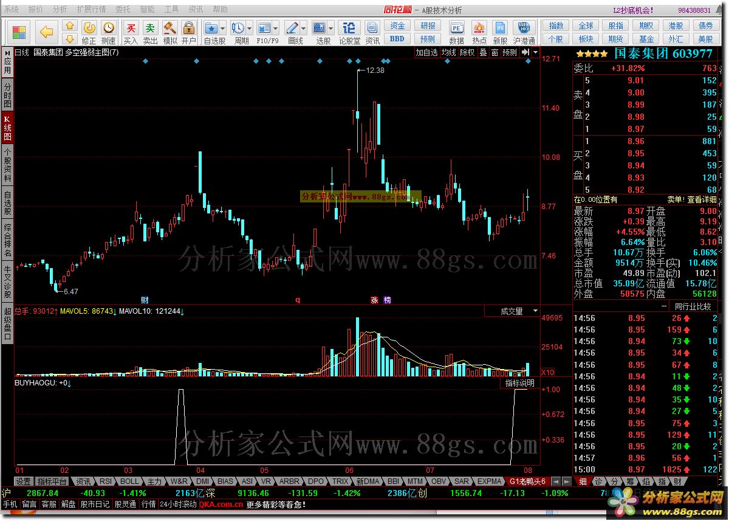729x521 pixels.
Task: Open the 系统 menu
Action: click(x=12, y=10)
